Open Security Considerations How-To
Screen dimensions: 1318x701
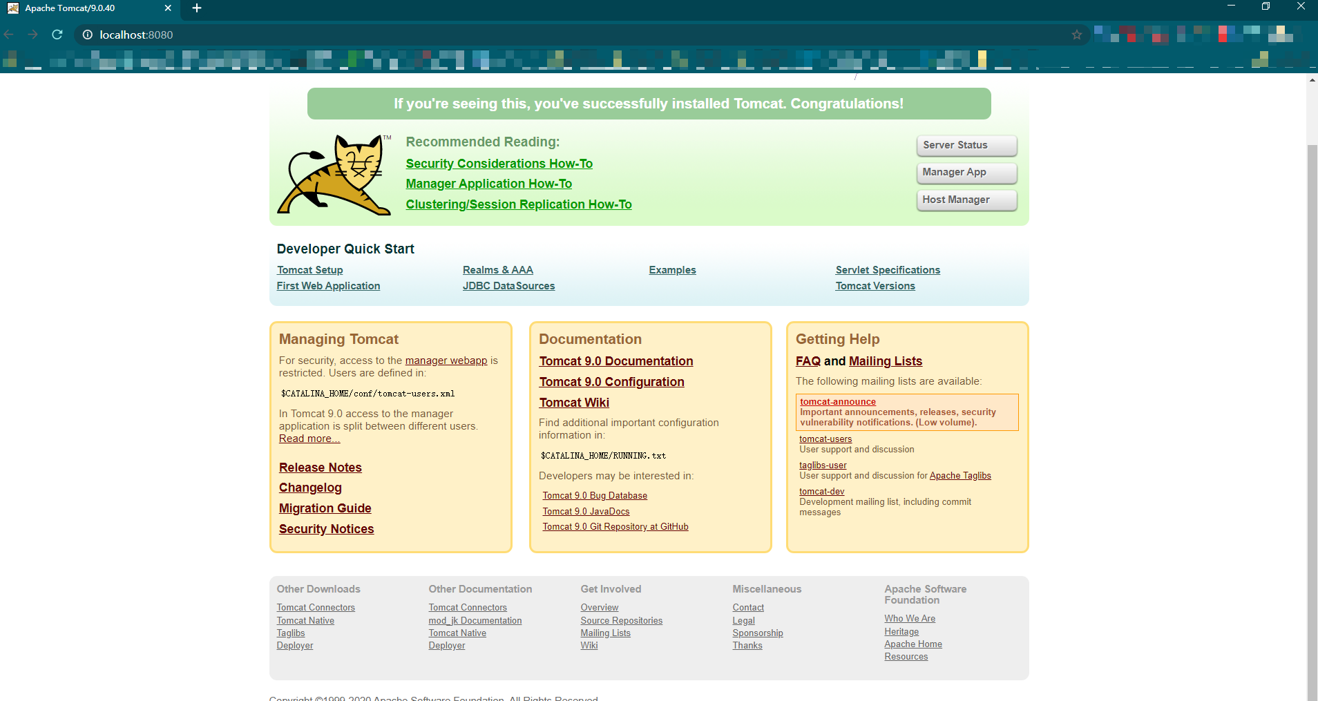click(x=499, y=164)
